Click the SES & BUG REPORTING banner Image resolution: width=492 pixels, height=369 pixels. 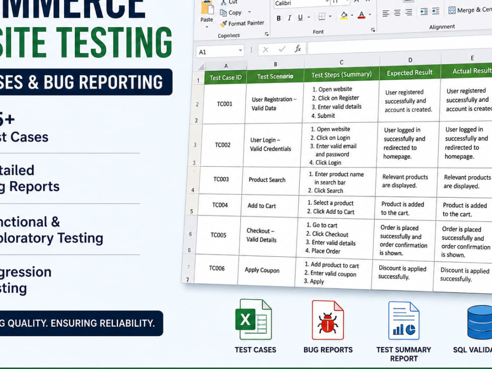click(86, 82)
